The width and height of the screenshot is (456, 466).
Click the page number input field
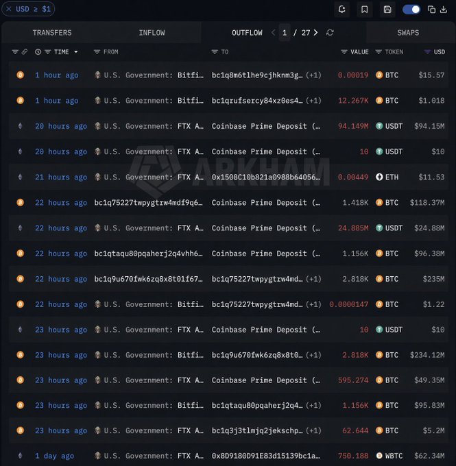click(x=285, y=32)
